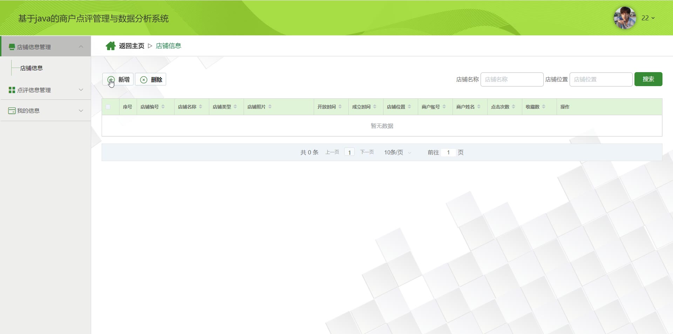Click the system title 基于java的商户点评管理与数据分析系统
The height and width of the screenshot is (334, 673).
coord(93,18)
